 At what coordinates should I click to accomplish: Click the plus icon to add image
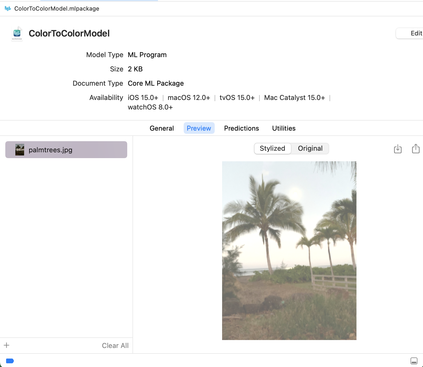(x=7, y=345)
